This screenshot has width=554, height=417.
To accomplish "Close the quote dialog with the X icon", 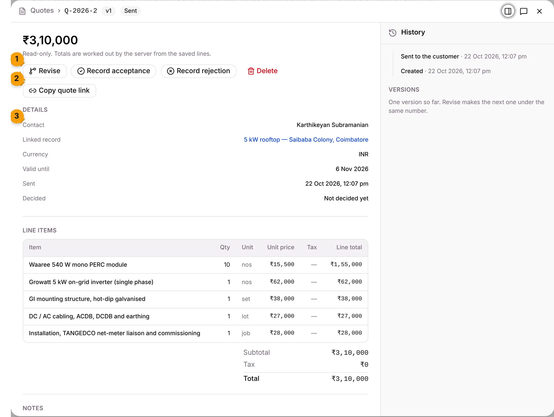I will tap(539, 11).
